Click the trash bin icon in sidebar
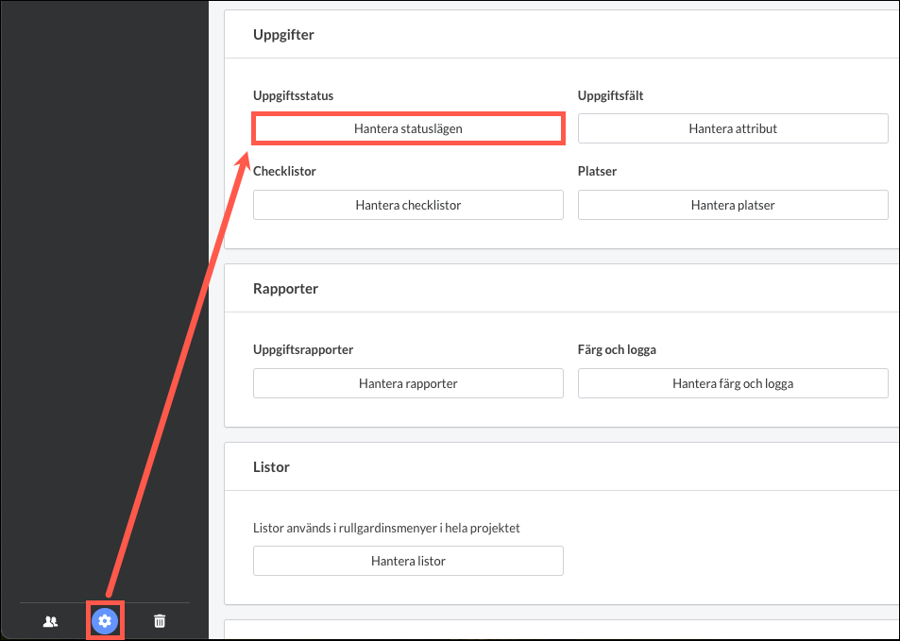Viewport: 900px width, 641px height. coord(160,621)
